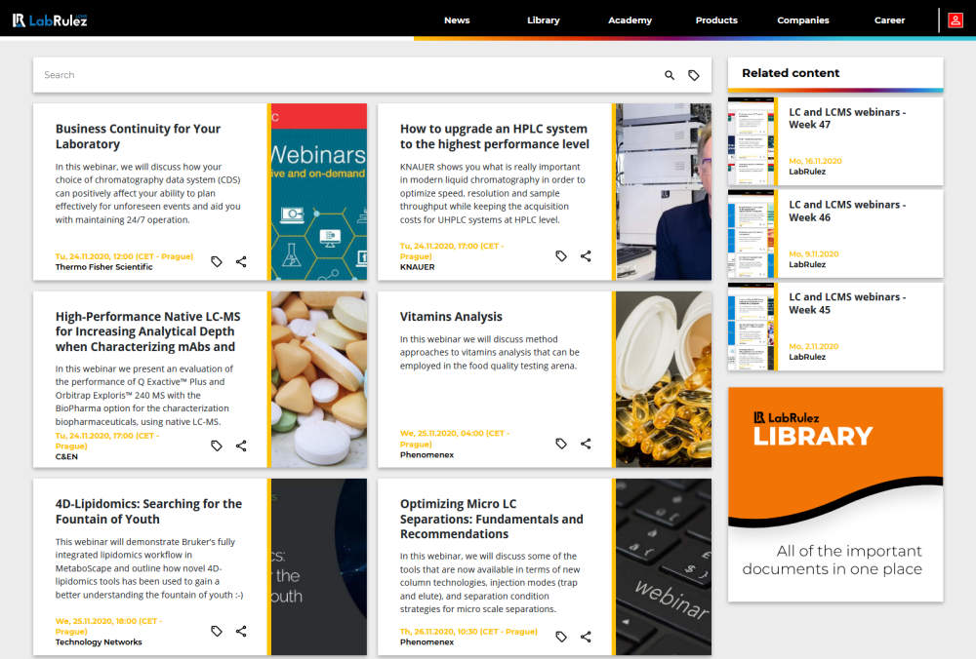976x659 pixels.
Task: Open LC and LCMS webinars Week 47
Action: (x=847, y=118)
